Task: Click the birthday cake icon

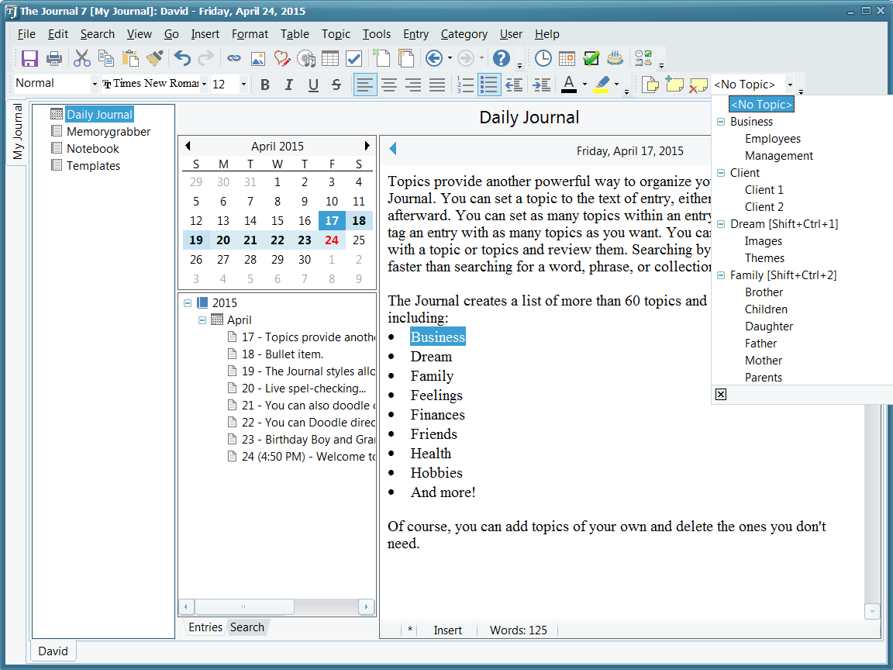Action: coord(615,58)
